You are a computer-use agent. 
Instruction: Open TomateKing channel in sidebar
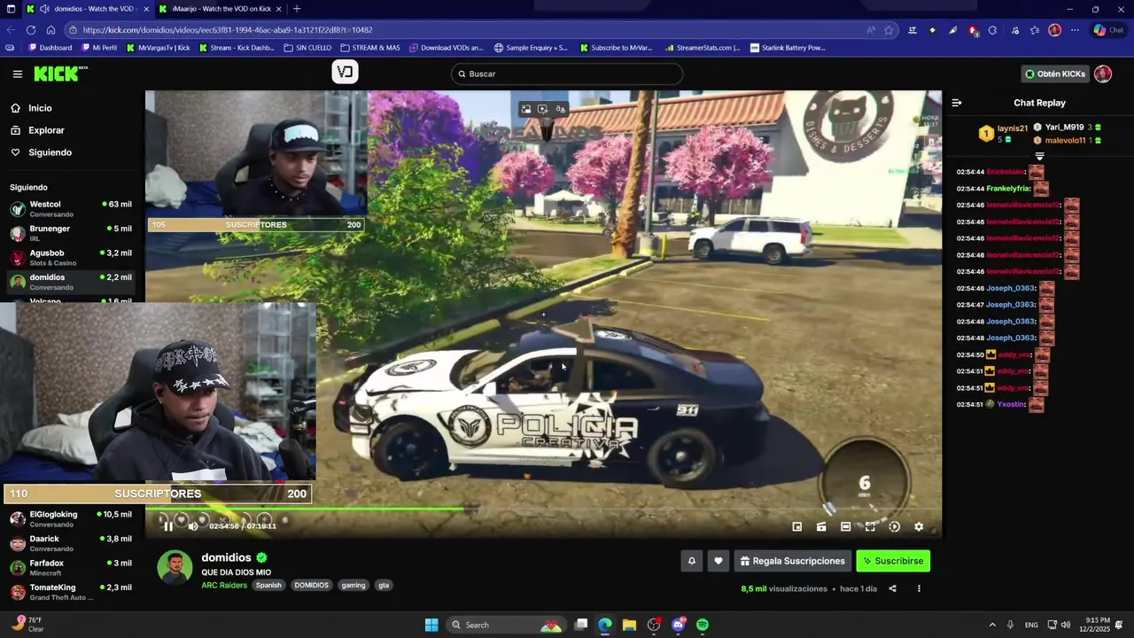[x=71, y=592]
